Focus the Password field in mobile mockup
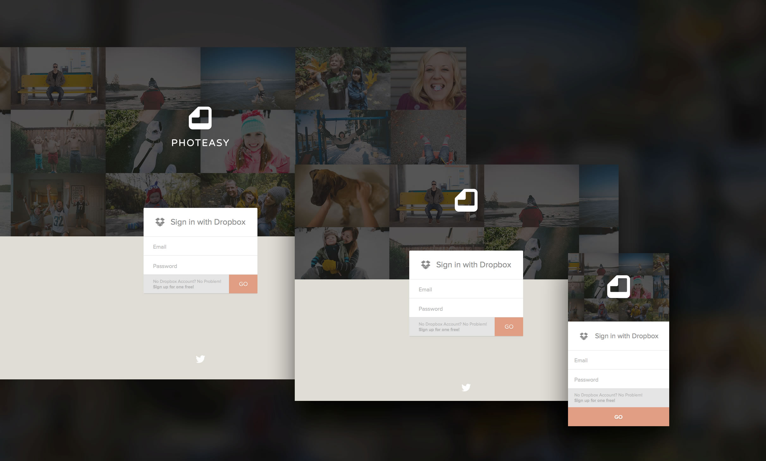 [x=619, y=379]
